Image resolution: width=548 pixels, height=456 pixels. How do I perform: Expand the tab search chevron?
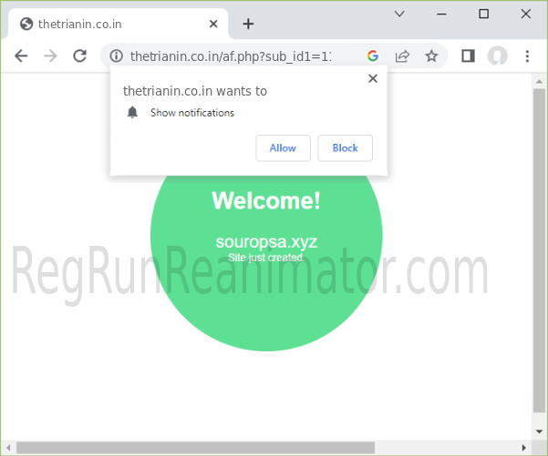pyautogui.click(x=399, y=14)
